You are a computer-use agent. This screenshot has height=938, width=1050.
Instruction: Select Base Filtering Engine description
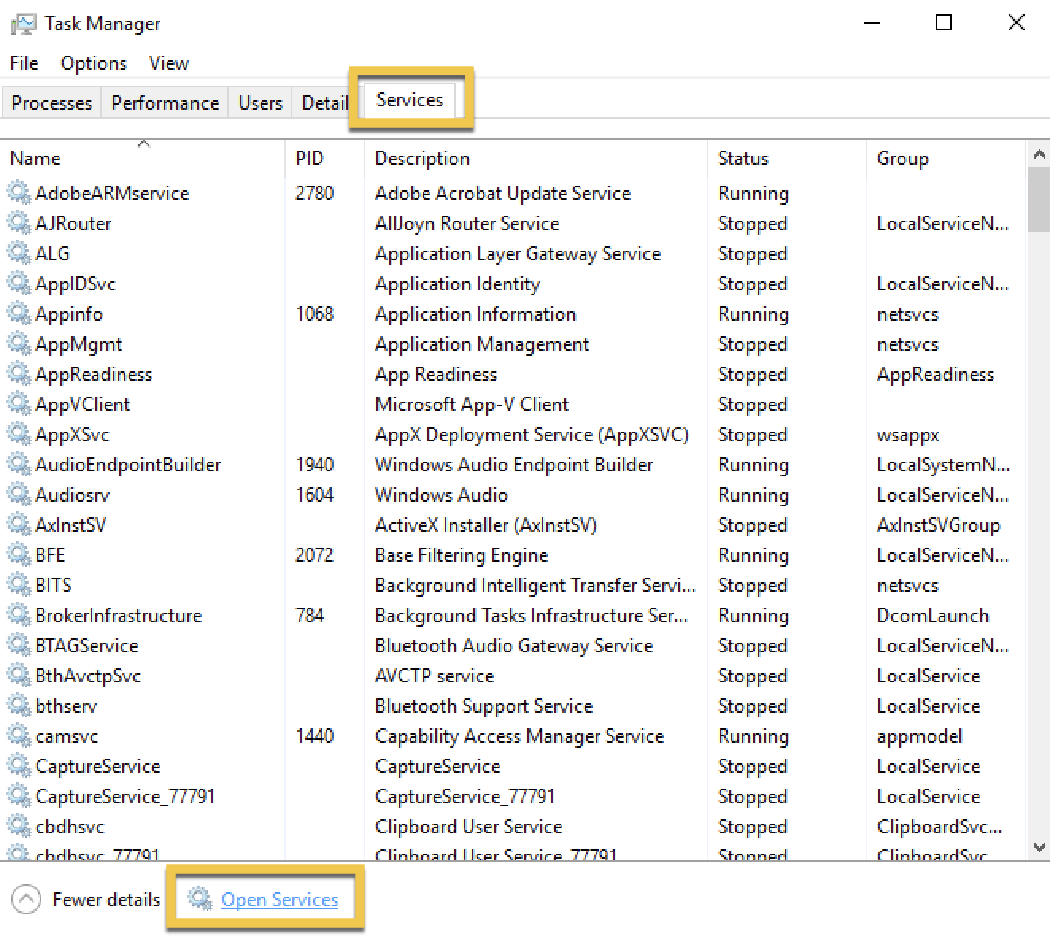[461, 555]
